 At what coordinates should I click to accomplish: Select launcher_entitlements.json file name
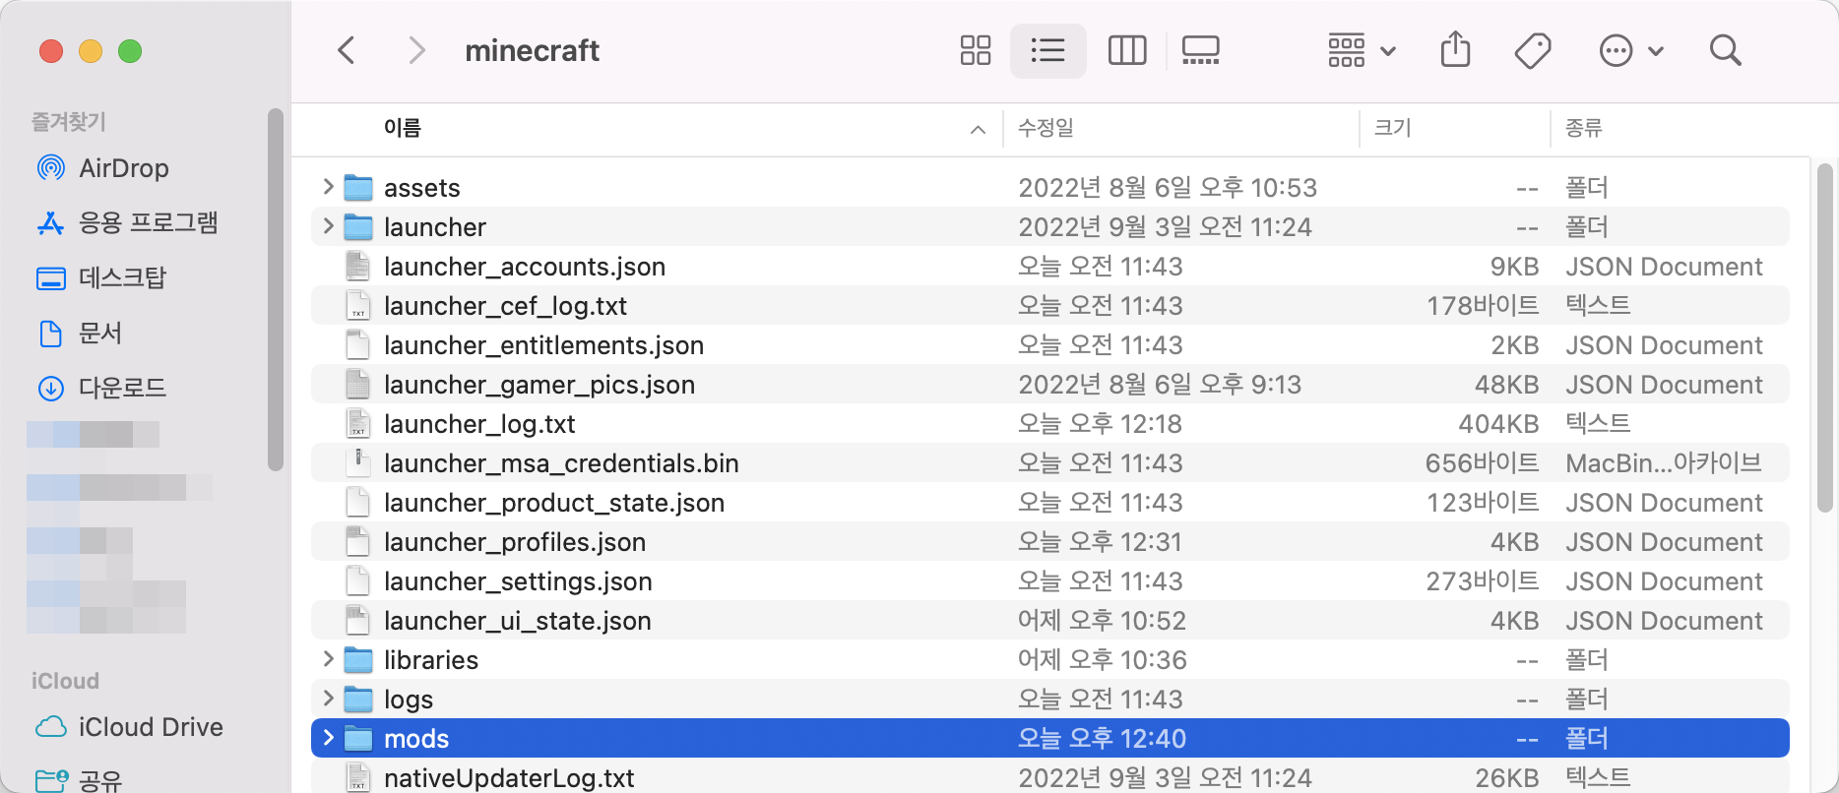(x=543, y=345)
